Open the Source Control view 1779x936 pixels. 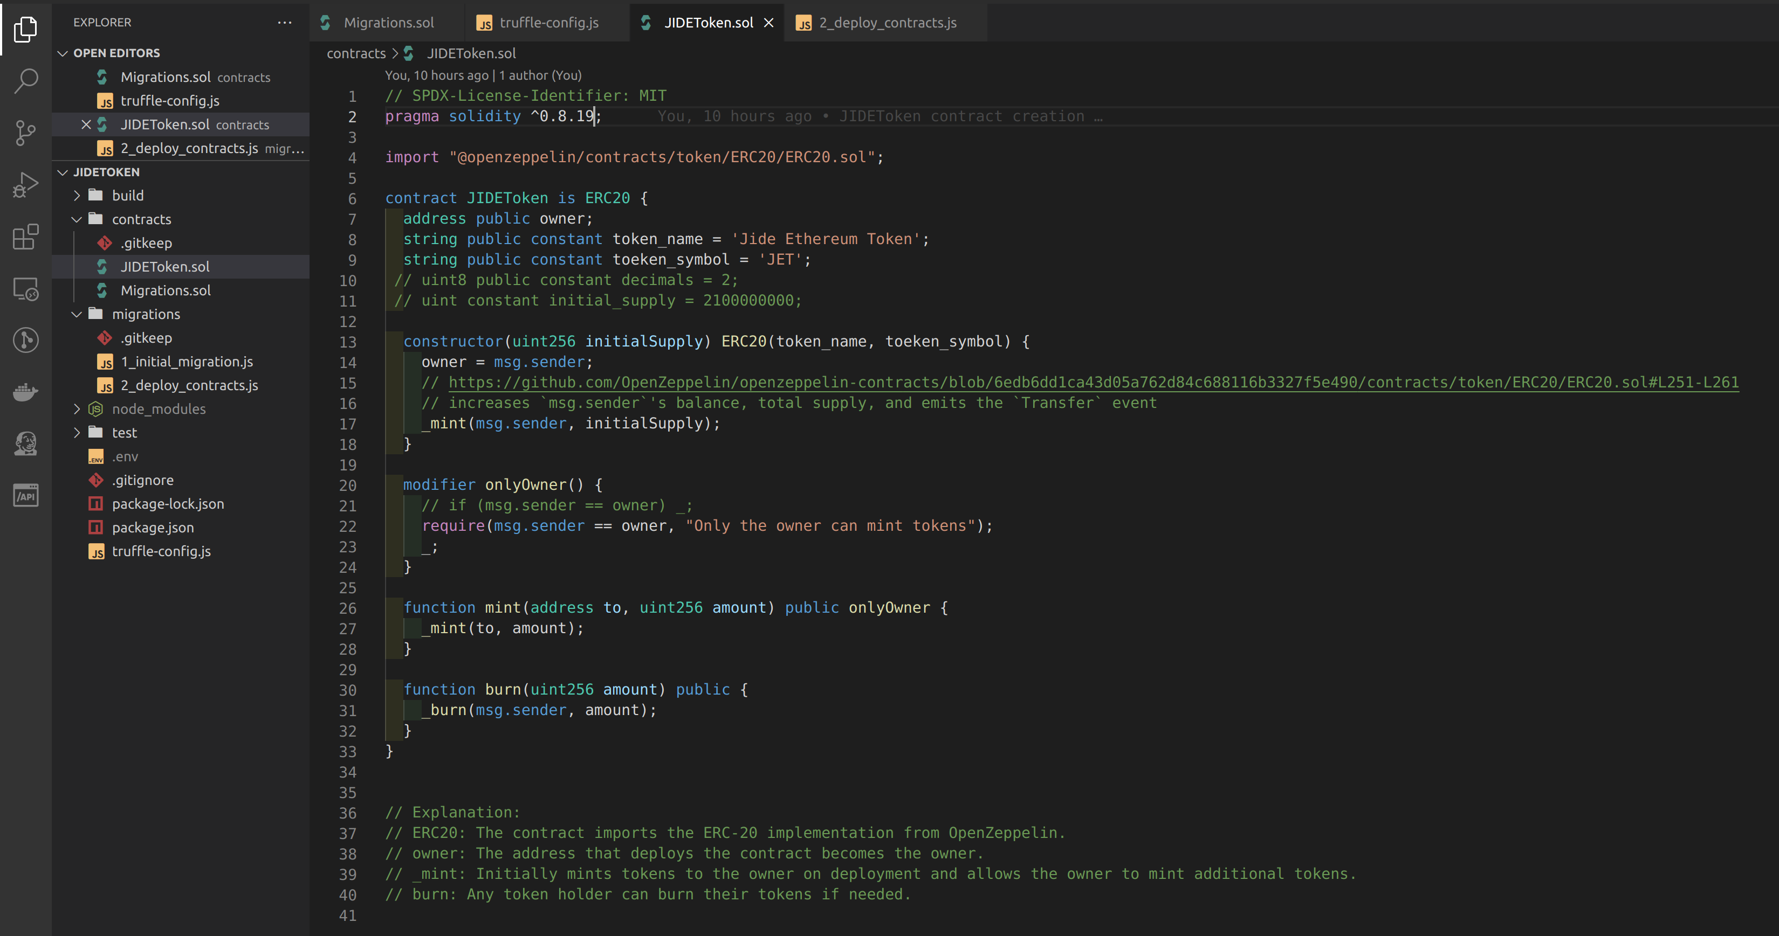pyautogui.click(x=25, y=133)
